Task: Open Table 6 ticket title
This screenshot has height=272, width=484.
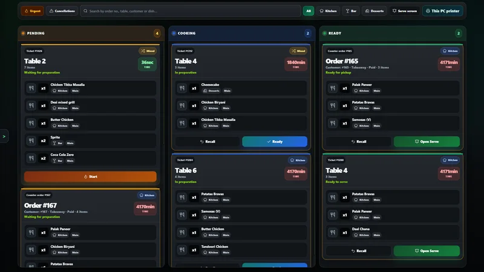Action: click(x=186, y=170)
